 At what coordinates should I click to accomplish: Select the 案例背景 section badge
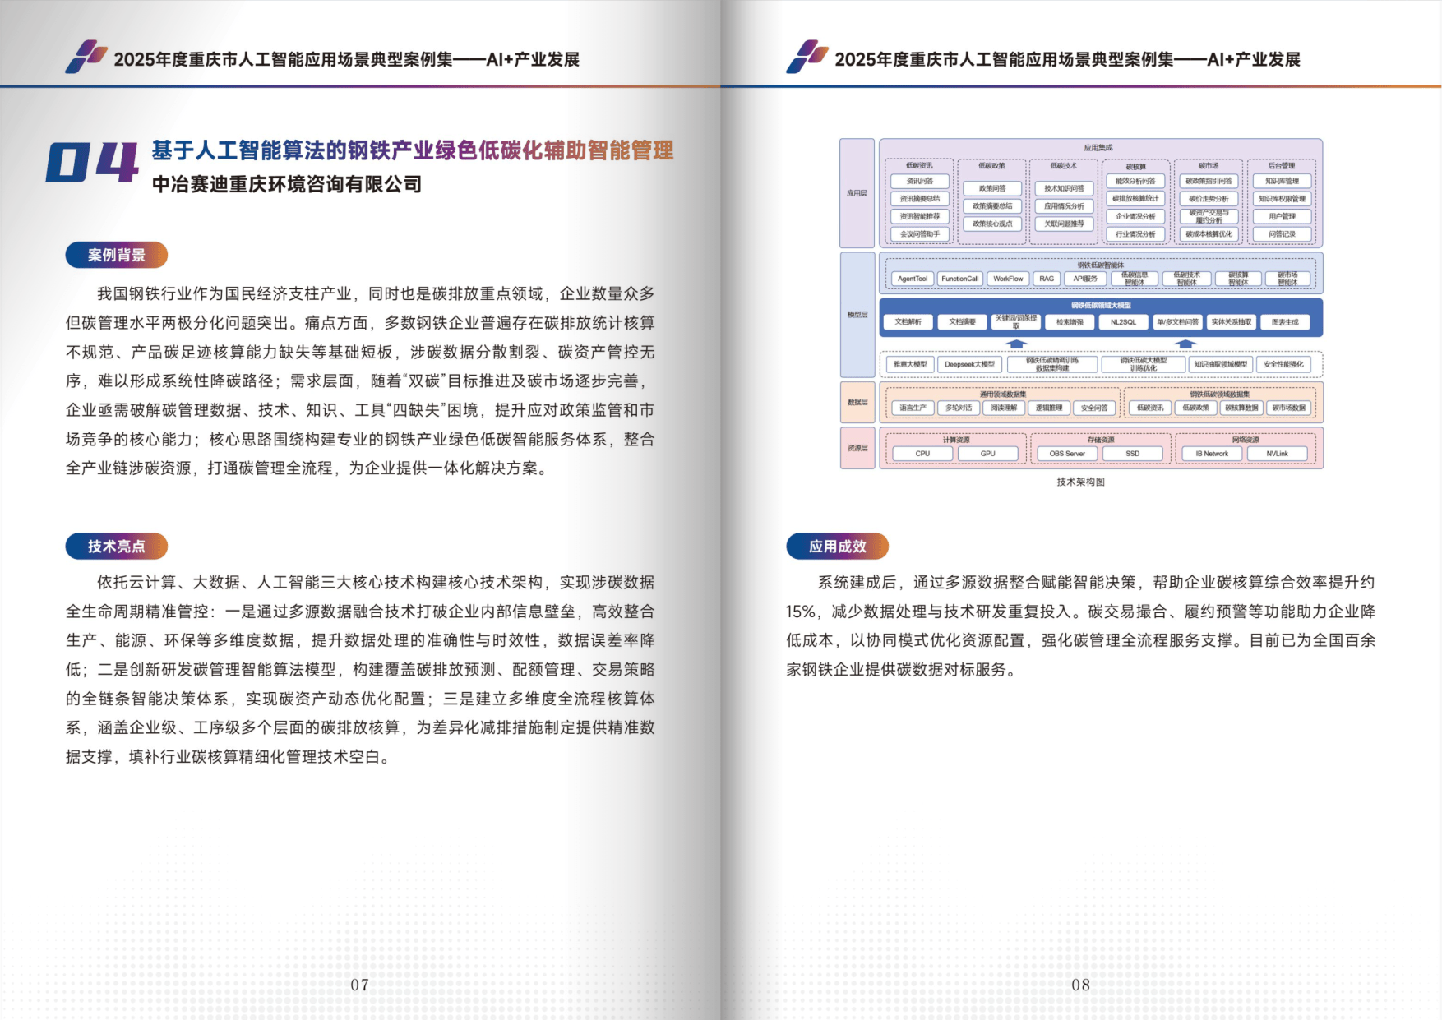[x=116, y=255]
